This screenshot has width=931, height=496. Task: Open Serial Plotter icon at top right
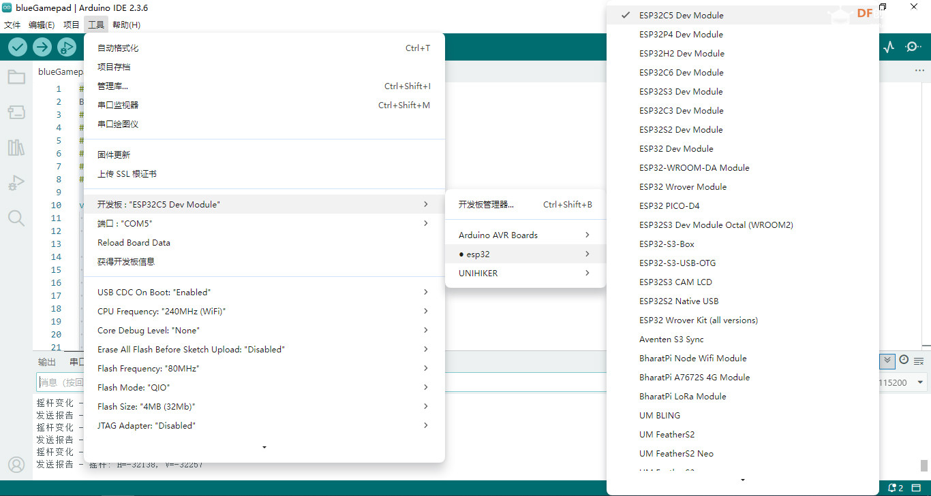coord(889,47)
